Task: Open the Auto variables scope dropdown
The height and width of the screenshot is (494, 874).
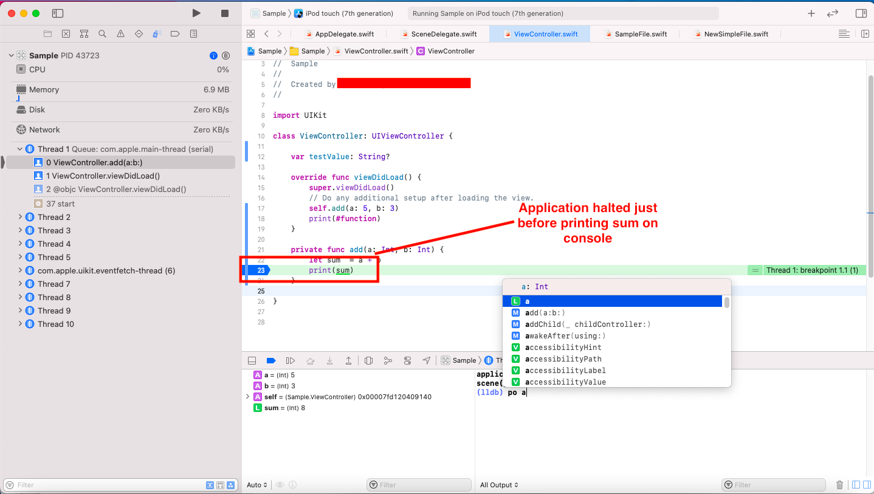Action: pyautogui.click(x=257, y=485)
